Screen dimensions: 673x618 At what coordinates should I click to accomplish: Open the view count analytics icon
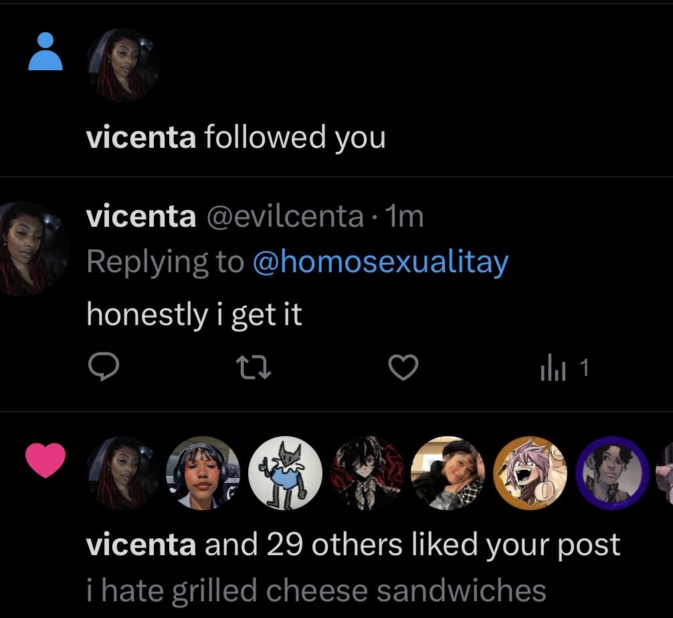click(553, 369)
